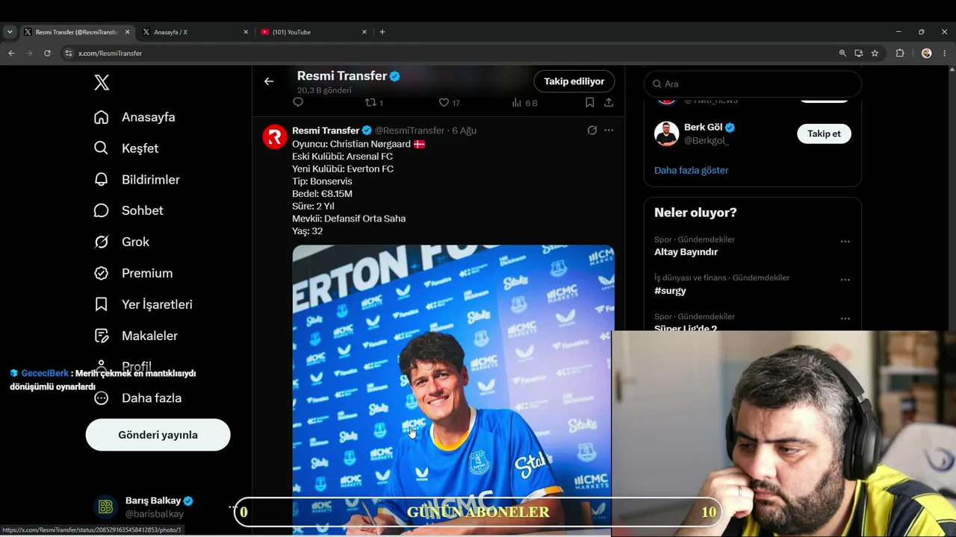Image resolution: width=956 pixels, height=537 pixels.
Task: Open Makaleler in the sidebar
Action: tap(136, 336)
